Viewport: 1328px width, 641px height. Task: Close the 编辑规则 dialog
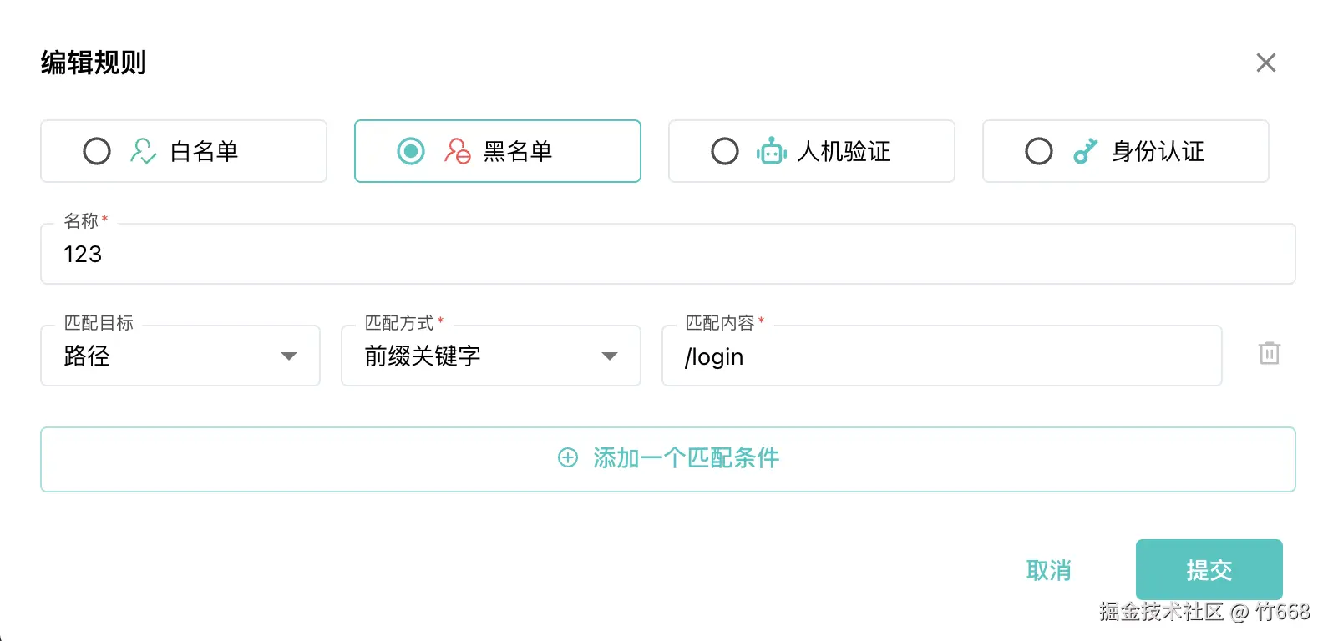tap(1265, 63)
